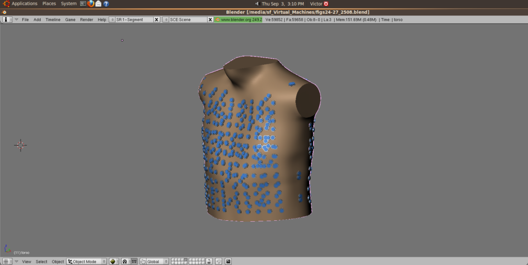The image size is (528, 265).
Task: Toggle the 3D transform manipulator hand
Action: point(143,261)
